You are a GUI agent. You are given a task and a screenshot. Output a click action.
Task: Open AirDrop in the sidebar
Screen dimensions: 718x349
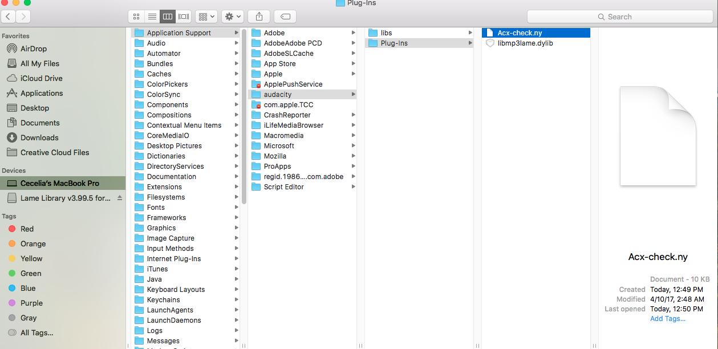[x=34, y=48]
